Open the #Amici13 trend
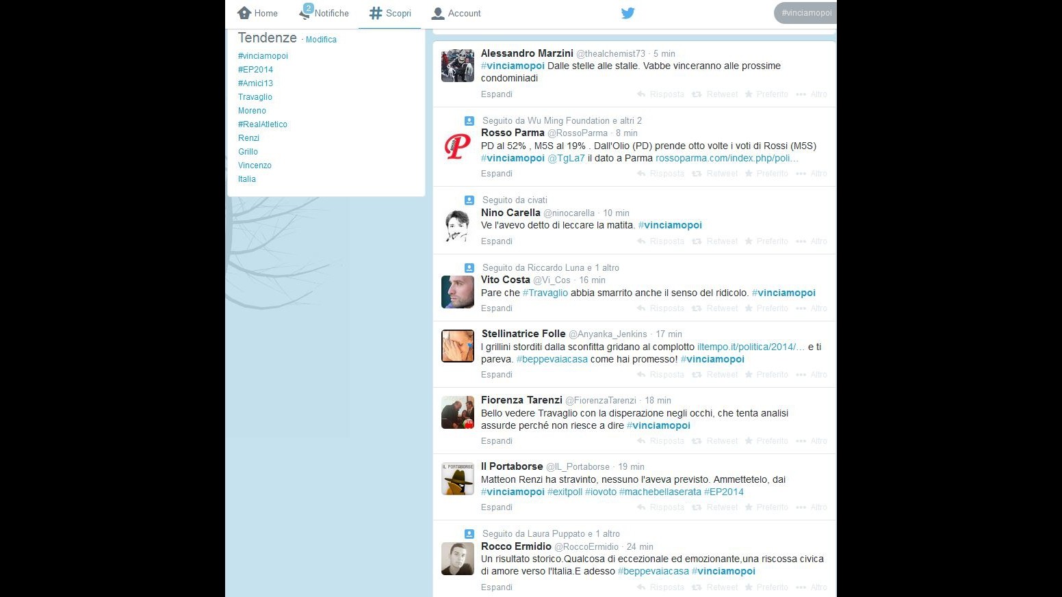Image resolution: width=1062 pixels, height=597 pixels. pyautogui.click(x=255, y=83)
